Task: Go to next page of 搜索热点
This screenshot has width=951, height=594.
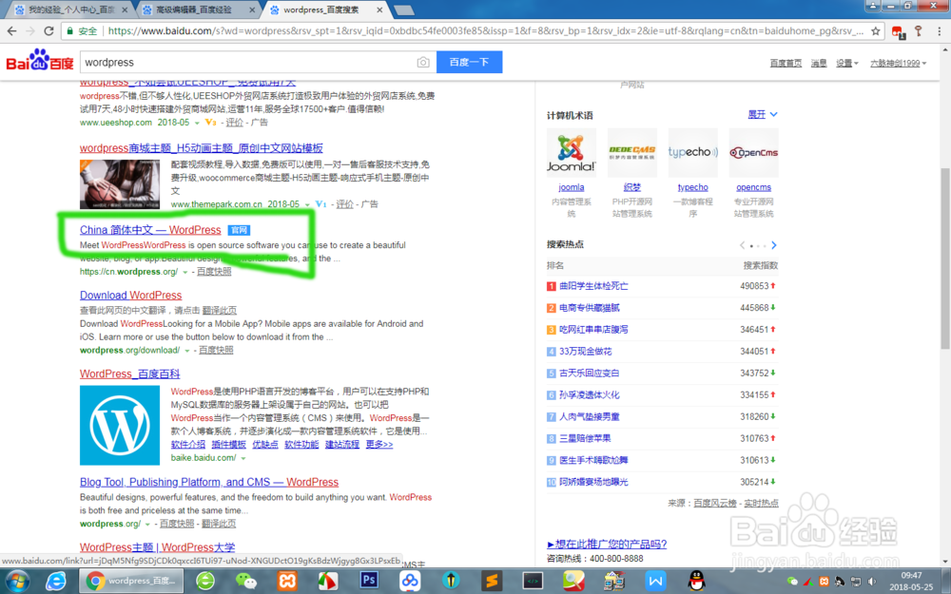Action: (x=774, y=245)
